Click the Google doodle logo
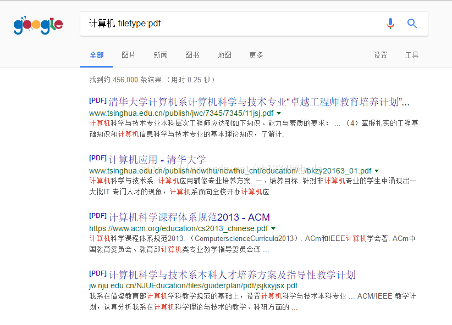The height and width of the screenshot is (325, 452). click(38, 25)
